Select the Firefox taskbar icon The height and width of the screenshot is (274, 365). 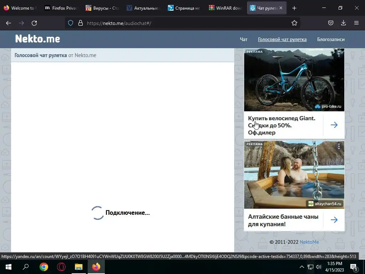coord(96,267)
